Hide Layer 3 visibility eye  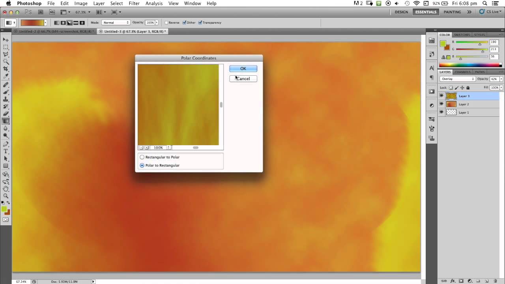pyautogui.click(x=441, y=96)
